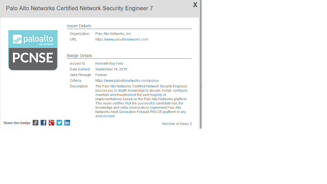Open the paloaltonetworks.com issuer URL

click(x=122, y=39)
